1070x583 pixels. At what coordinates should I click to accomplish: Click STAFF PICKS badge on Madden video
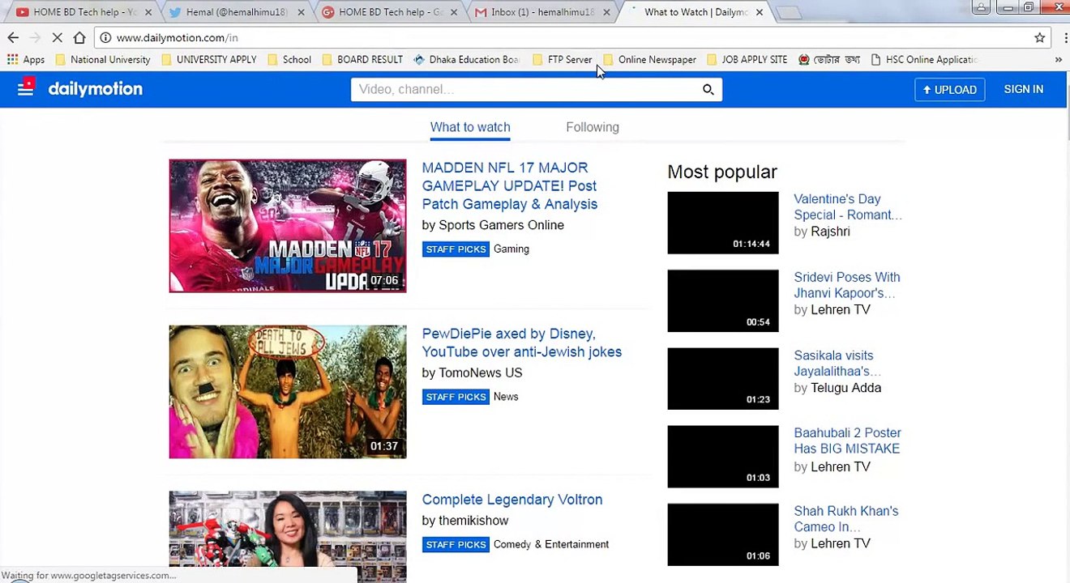pos(456,249)
